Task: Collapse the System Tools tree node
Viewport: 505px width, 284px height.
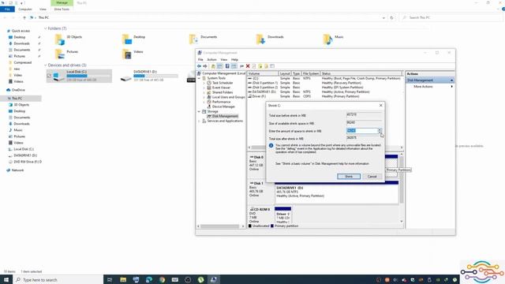Action: tap(199, 78)
